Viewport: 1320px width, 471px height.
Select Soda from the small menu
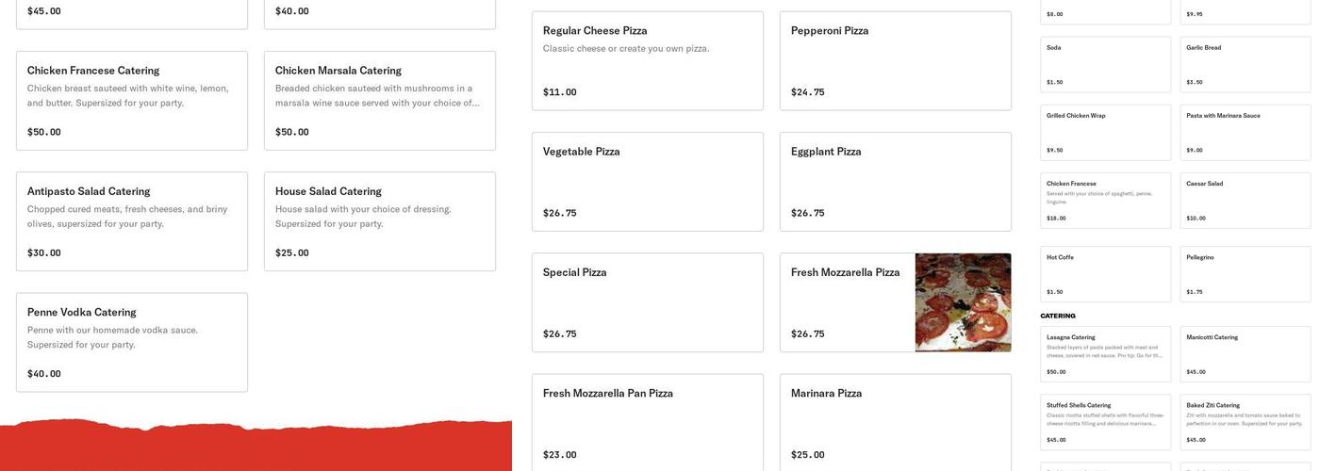coord(1105,64)
